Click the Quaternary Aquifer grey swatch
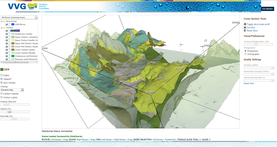Viewport: 277px width, 147px height. (13, 34)
